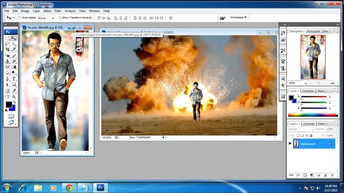Click the Go to Bridge icon
This screenshot has height=193, width=344.
point(223,18)
